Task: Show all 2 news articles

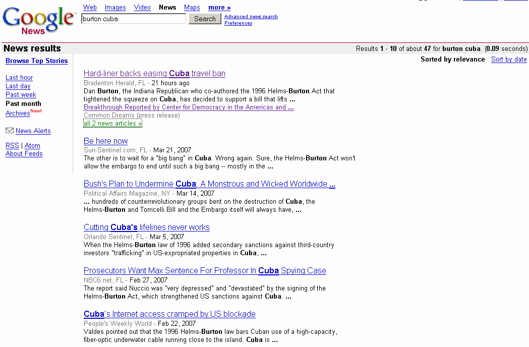Action: click(x=112, y=124)
